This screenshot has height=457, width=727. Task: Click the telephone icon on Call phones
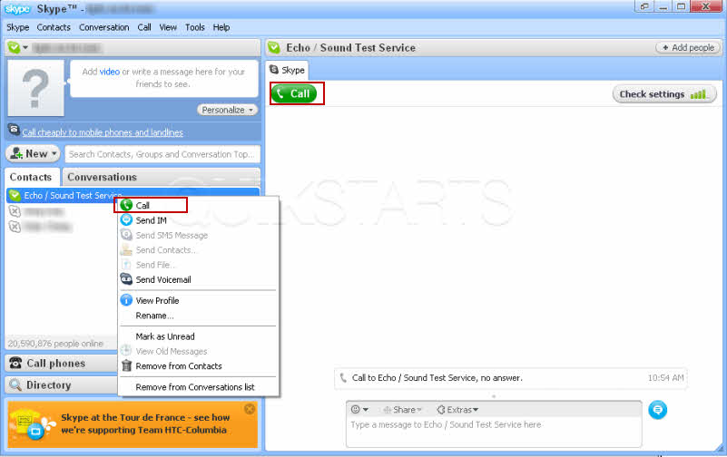pos(15,363)
